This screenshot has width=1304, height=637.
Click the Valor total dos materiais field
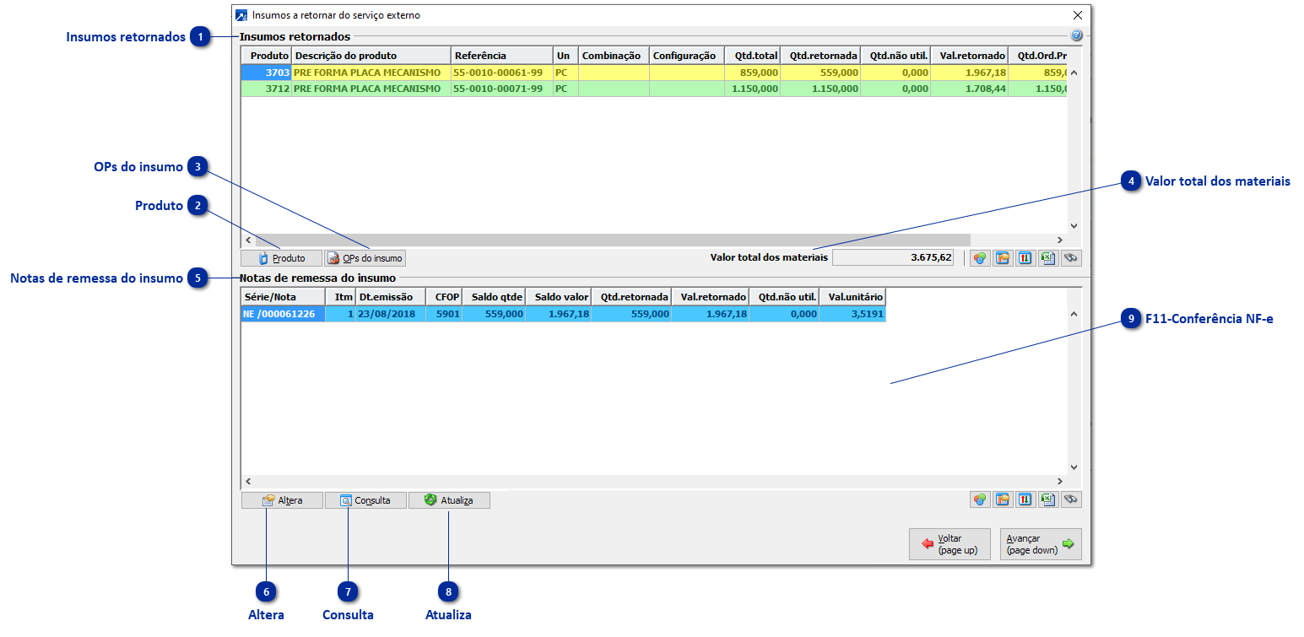894,257
